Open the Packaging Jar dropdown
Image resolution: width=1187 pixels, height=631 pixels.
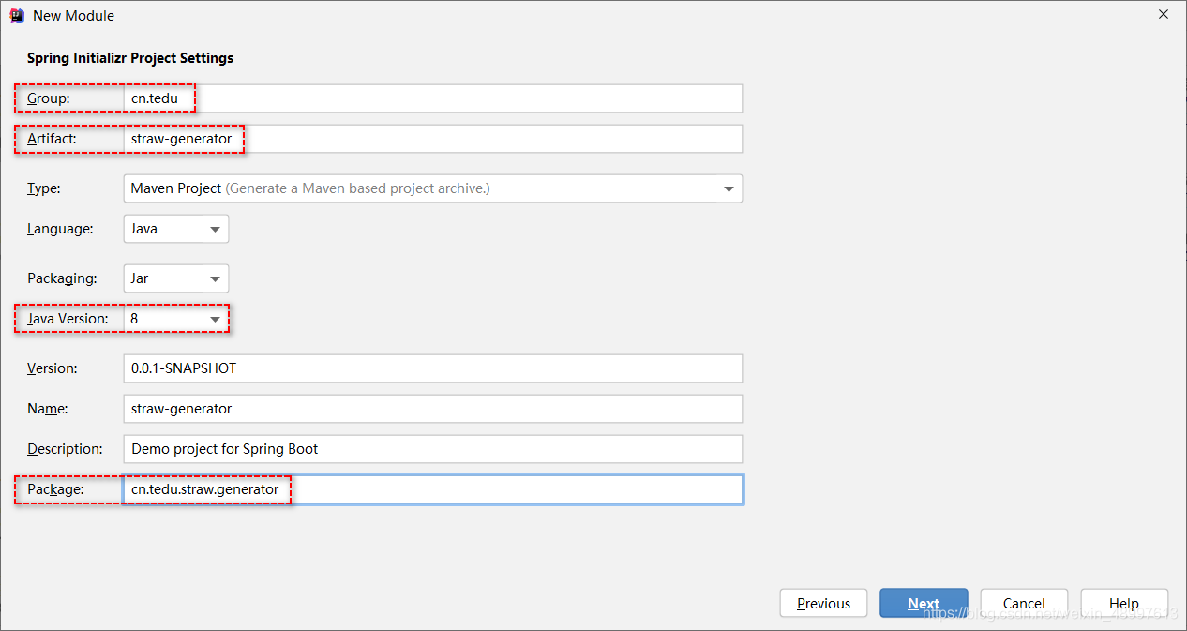[x=176, y=278]
